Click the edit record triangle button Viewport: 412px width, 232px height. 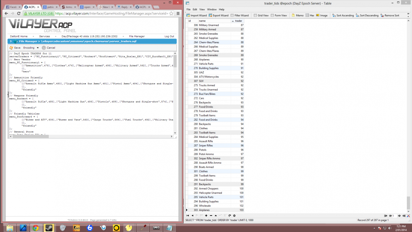point(215,216)
